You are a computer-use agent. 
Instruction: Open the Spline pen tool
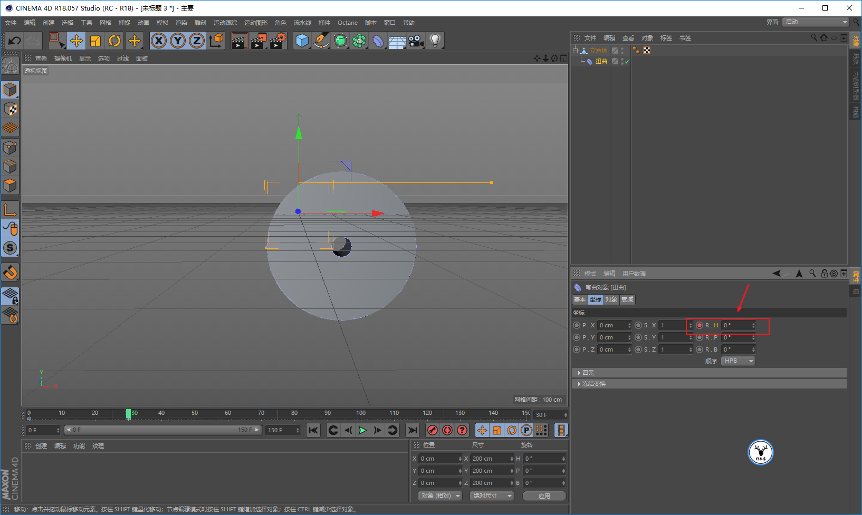click(x=321, y=41)
